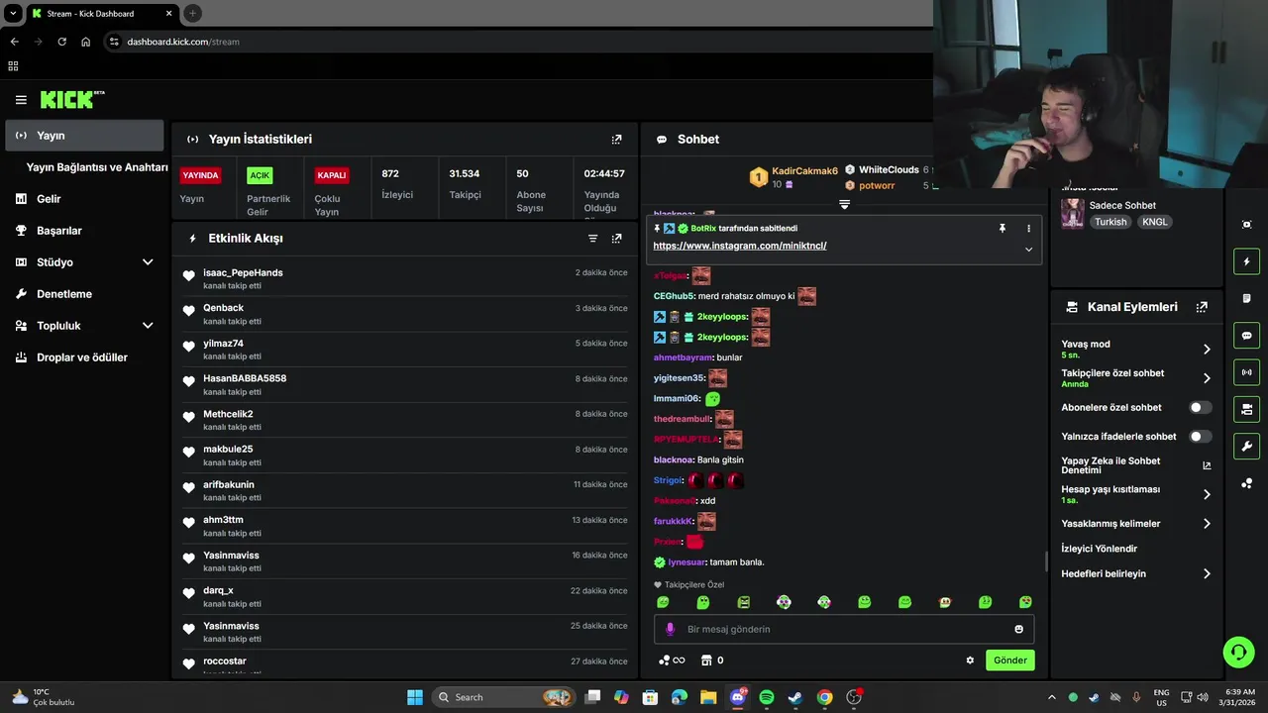
Task: Select Yayın in the sidebar
Action: click(x=84, y=136)
